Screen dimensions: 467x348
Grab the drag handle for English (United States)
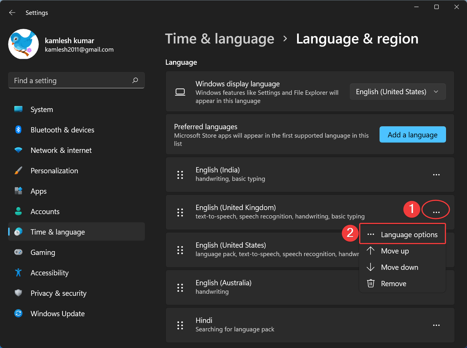pyautogui.click(x=180, y=250)
